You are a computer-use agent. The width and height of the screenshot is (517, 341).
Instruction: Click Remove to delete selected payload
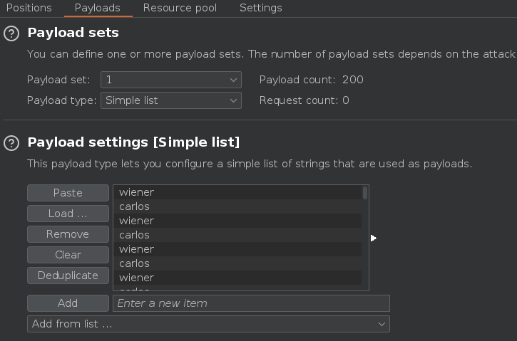[68, 234]
